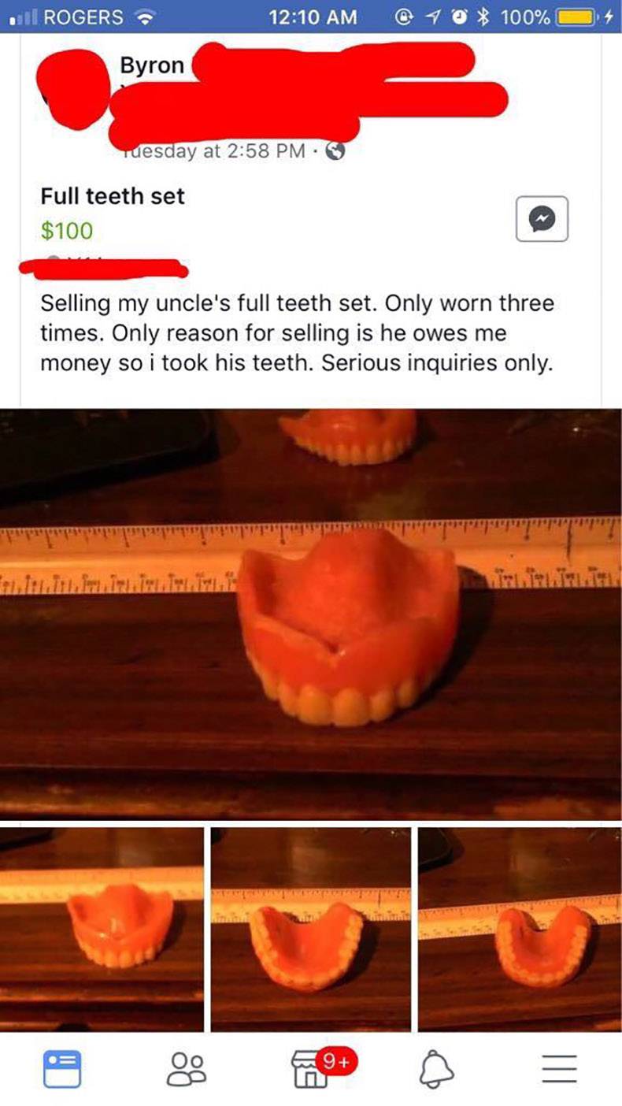Tap the Wi-Fi status icon
The height and width of the screenshot is (1106, 622).
tap(144, 16)
